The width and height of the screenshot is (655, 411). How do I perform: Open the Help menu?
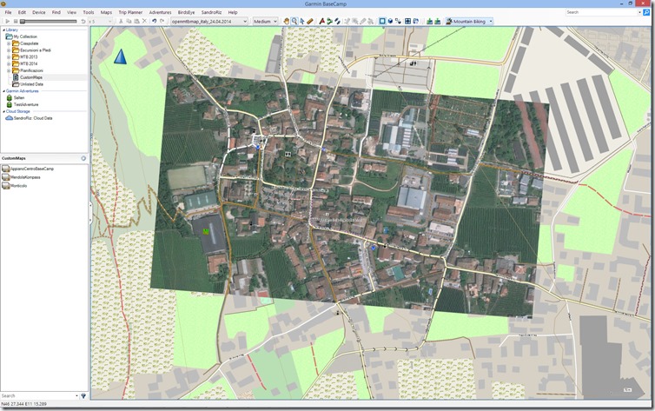pyautogui.click(x=233, y=12)
